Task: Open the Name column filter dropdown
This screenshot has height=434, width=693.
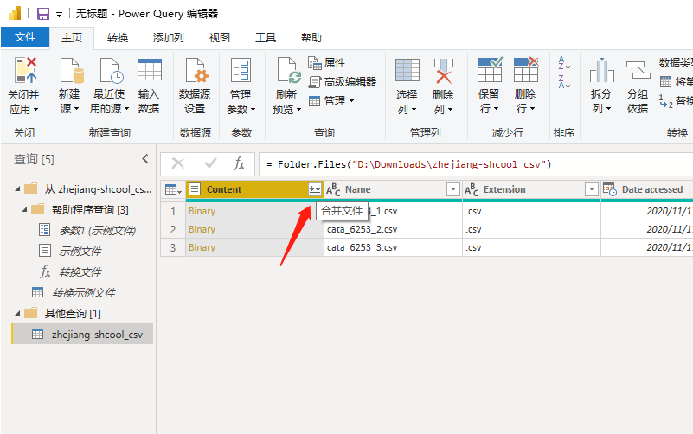Action: (x=452, y=189)
